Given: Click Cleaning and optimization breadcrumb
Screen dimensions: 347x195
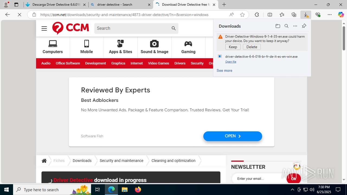Looking at the screenshot, I should point(173,161).
